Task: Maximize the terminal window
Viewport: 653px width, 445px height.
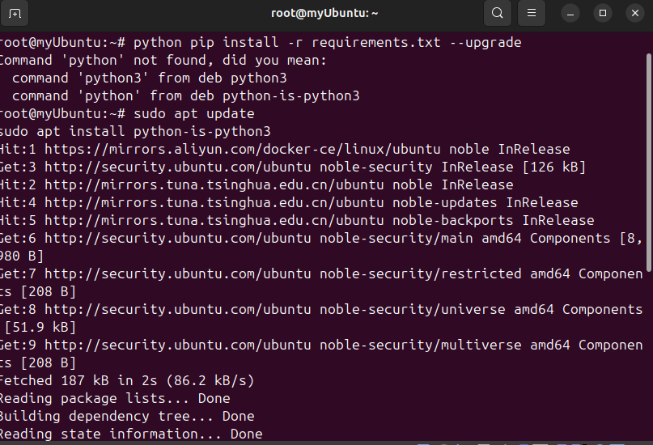Action: [x=603, y=13]
